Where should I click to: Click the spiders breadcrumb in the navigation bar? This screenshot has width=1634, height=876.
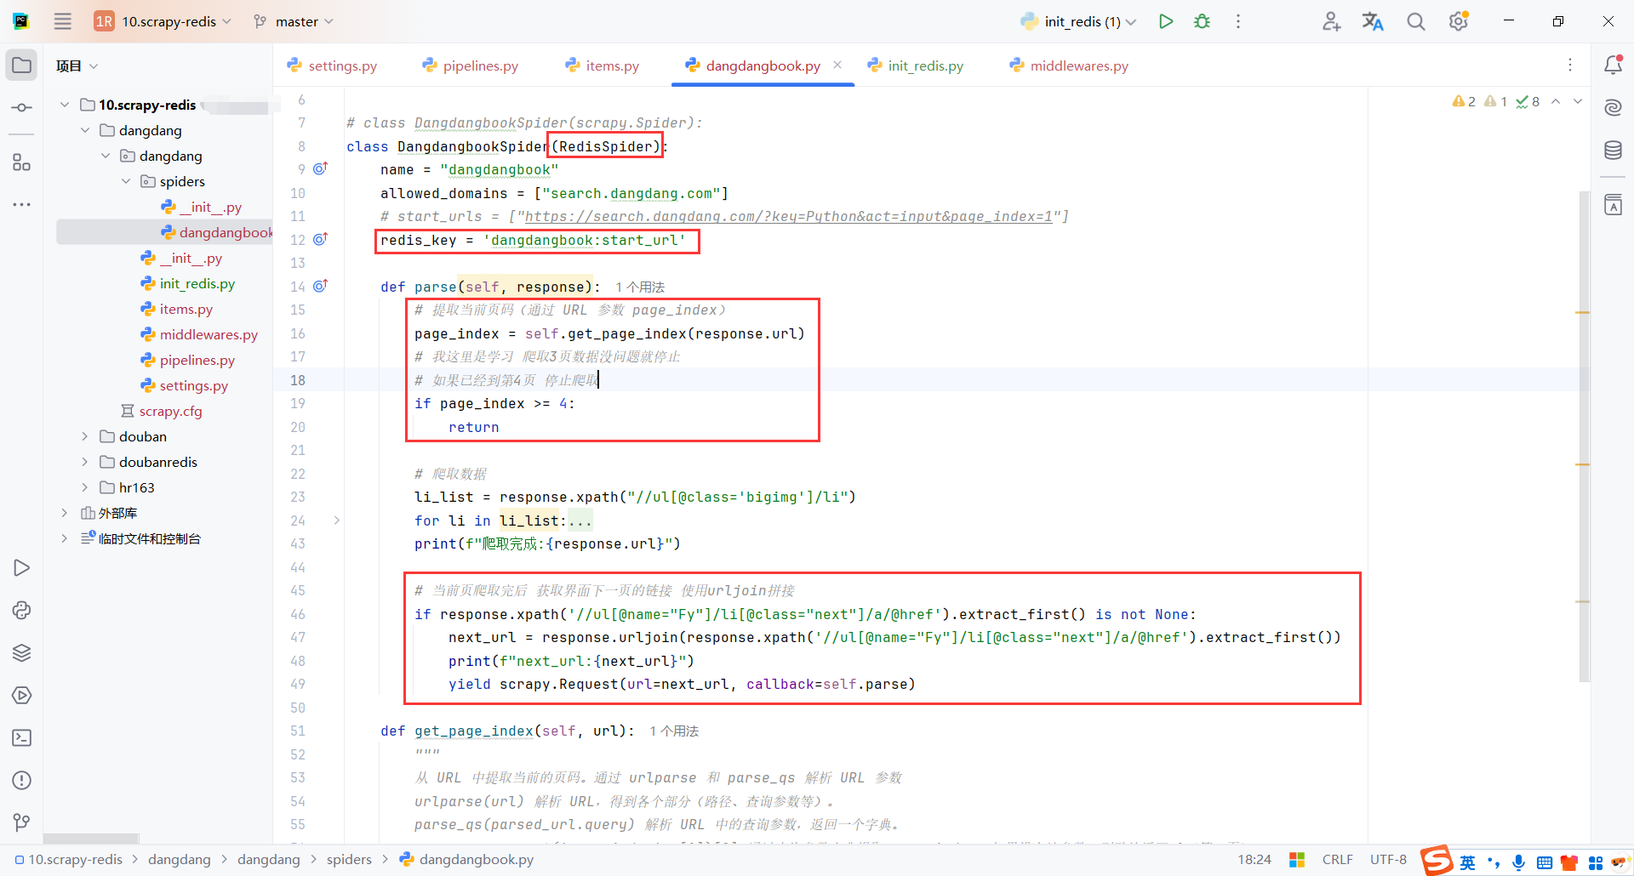(x=349, y=859)
